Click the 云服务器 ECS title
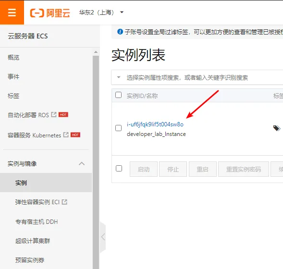 [28, 36]
